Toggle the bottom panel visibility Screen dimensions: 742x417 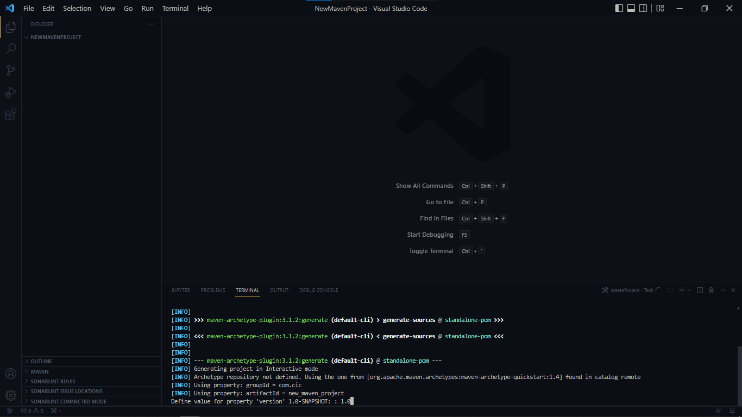click(x=631, y=8)
